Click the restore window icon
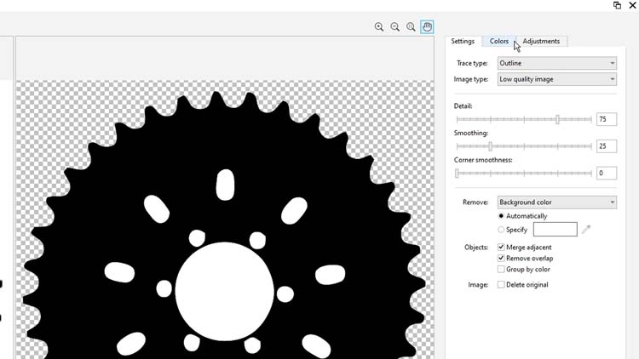The height and width of the screenshot is (359, 639). 617,5
